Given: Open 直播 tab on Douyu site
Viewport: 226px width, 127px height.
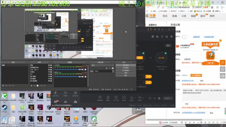Looking at the screenshot, I should point(174,16).
